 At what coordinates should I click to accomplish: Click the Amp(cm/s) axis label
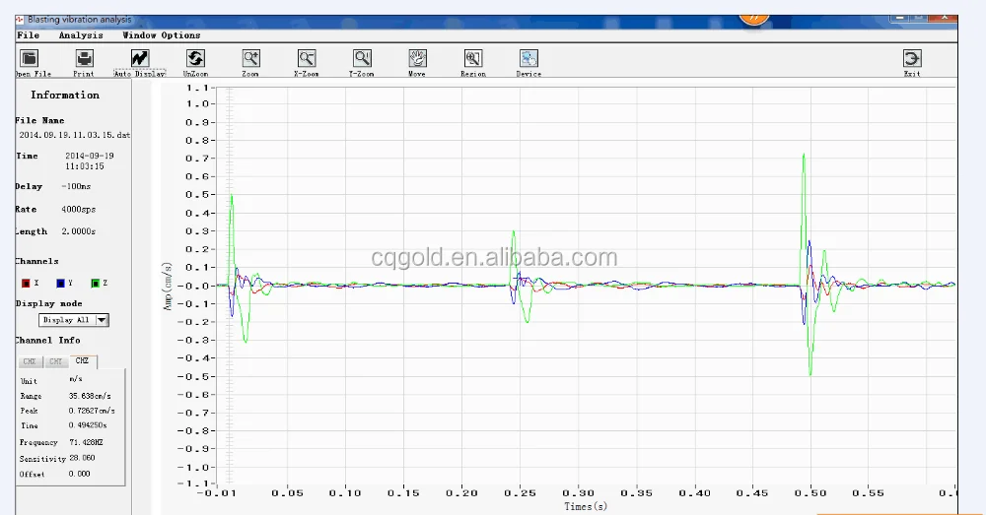[168, 287]
